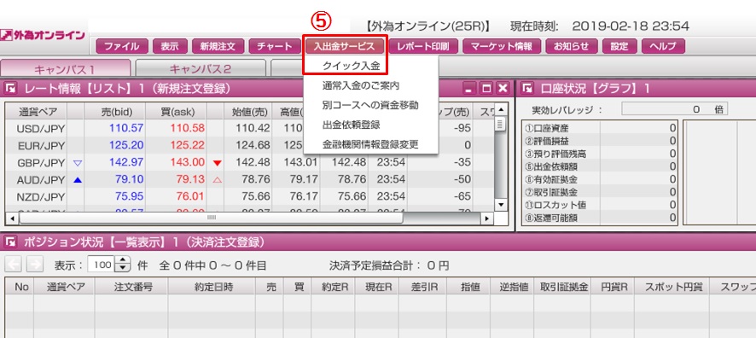Select the USD/JPY currency pair row

(x=250, y=129)
